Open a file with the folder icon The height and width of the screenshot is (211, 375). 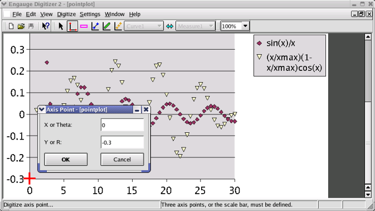pyautogui.click(x=21, y=26)
